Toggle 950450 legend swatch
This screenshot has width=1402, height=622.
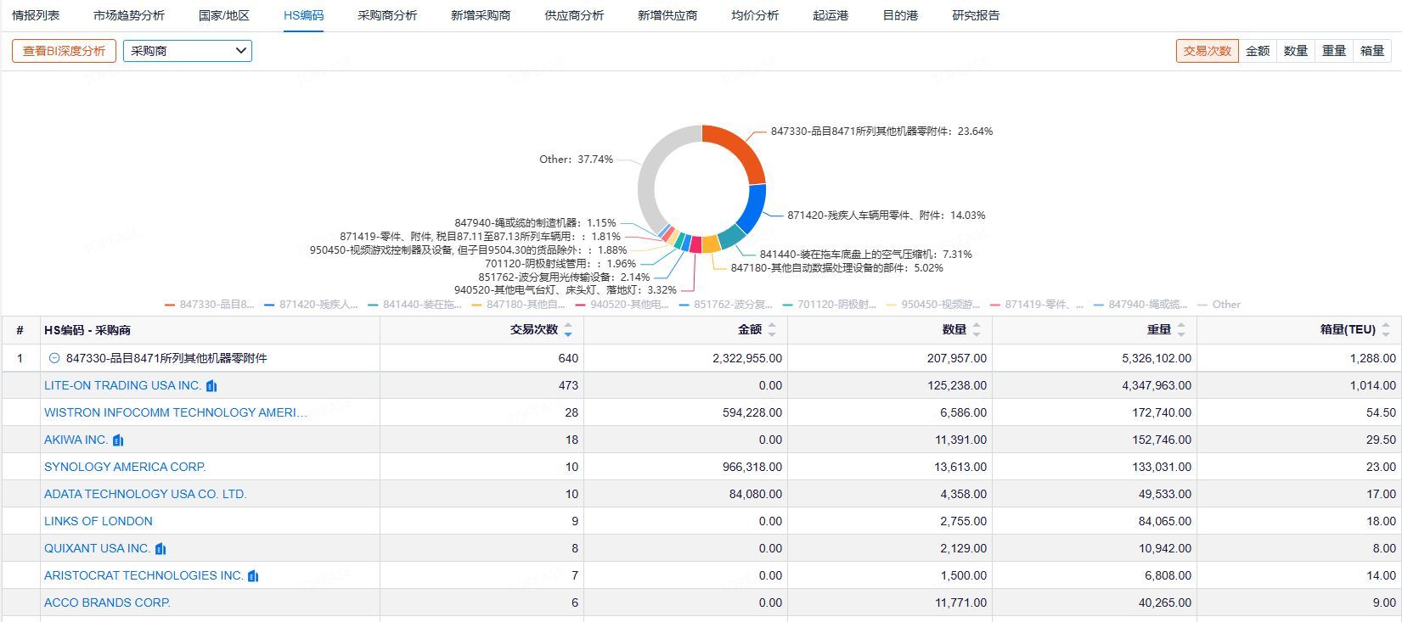(891, 305)
